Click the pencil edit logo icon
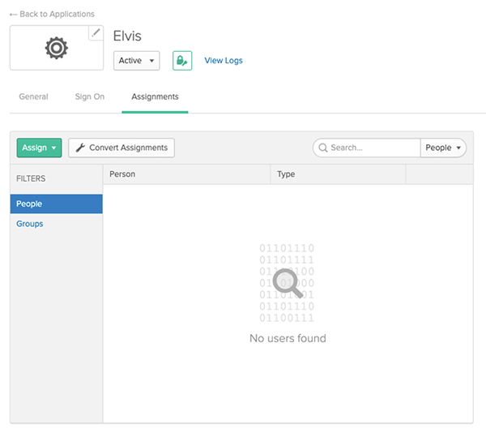The image size is (486, 433). click(x=96, y=32)
